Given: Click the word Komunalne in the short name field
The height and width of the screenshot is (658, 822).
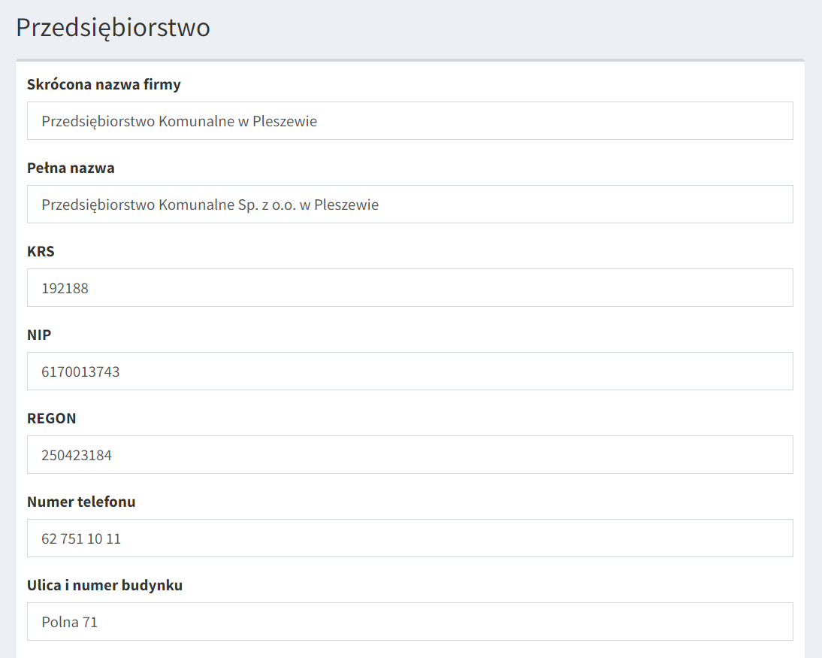Looking at the screenshot, I should tap(195, 121).
